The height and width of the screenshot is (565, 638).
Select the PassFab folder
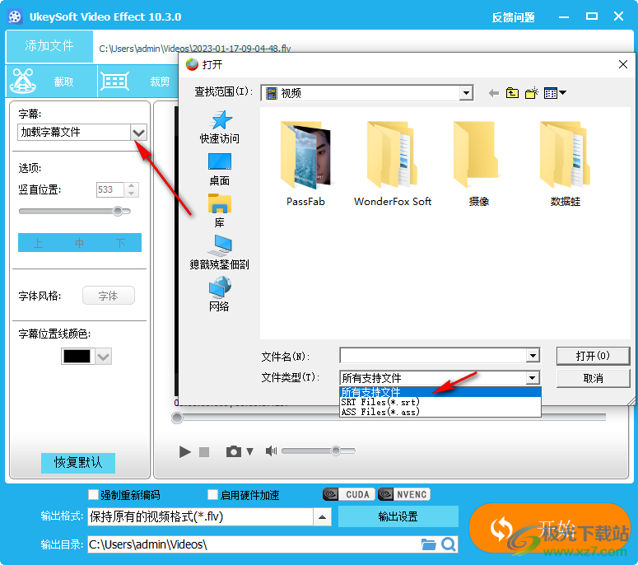[305, 164]
